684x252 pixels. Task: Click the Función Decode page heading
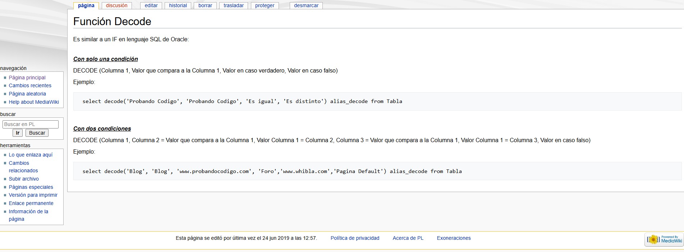click(x=112, y=22)
